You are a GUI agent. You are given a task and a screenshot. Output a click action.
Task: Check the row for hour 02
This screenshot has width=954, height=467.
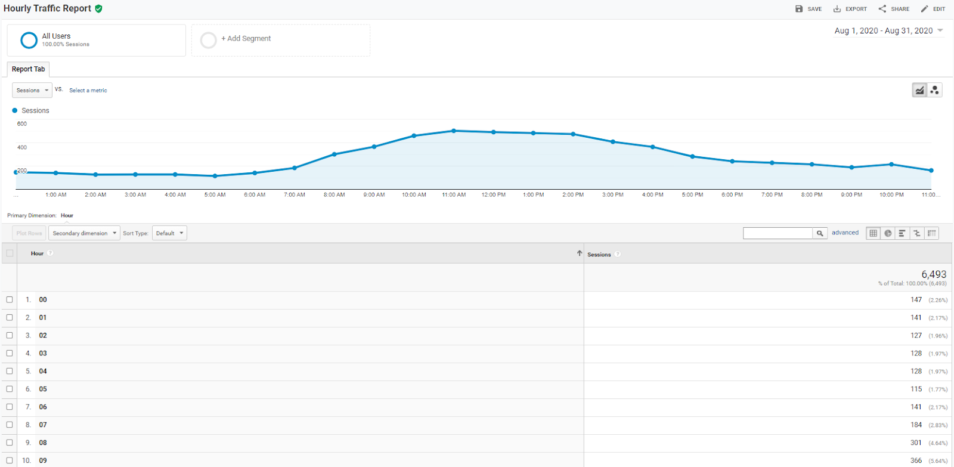(10, 335)
